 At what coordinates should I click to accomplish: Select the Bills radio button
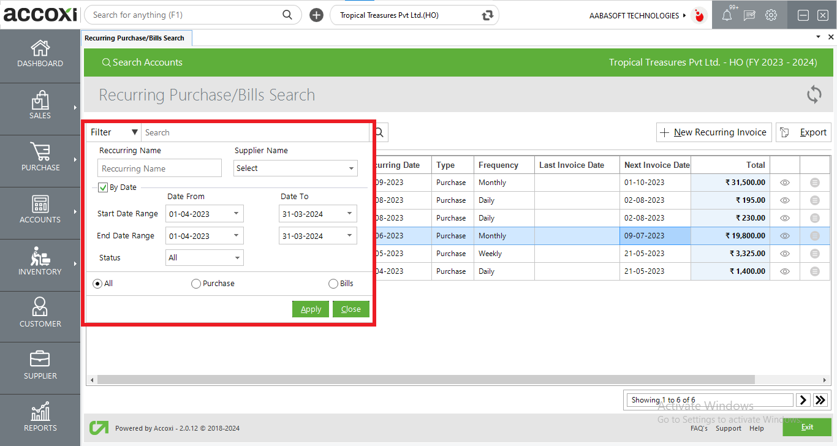coord(333,283)
